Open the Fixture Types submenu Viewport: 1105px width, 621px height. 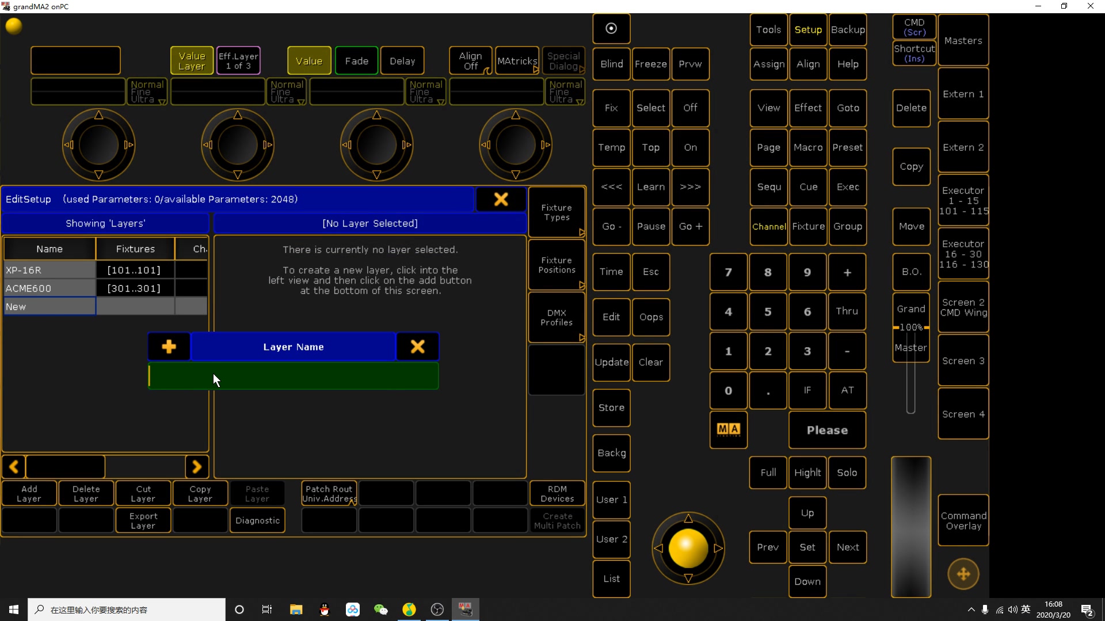pyautogui.click(x=557, y=212)
